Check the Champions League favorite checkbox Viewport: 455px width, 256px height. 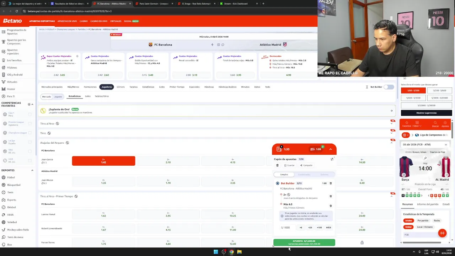tap(30, 133)
